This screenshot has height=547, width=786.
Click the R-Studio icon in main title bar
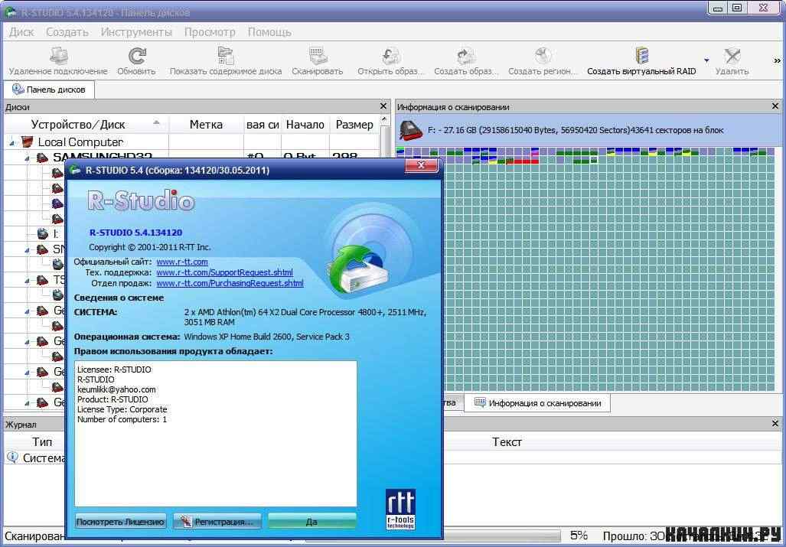pos(11,11)
